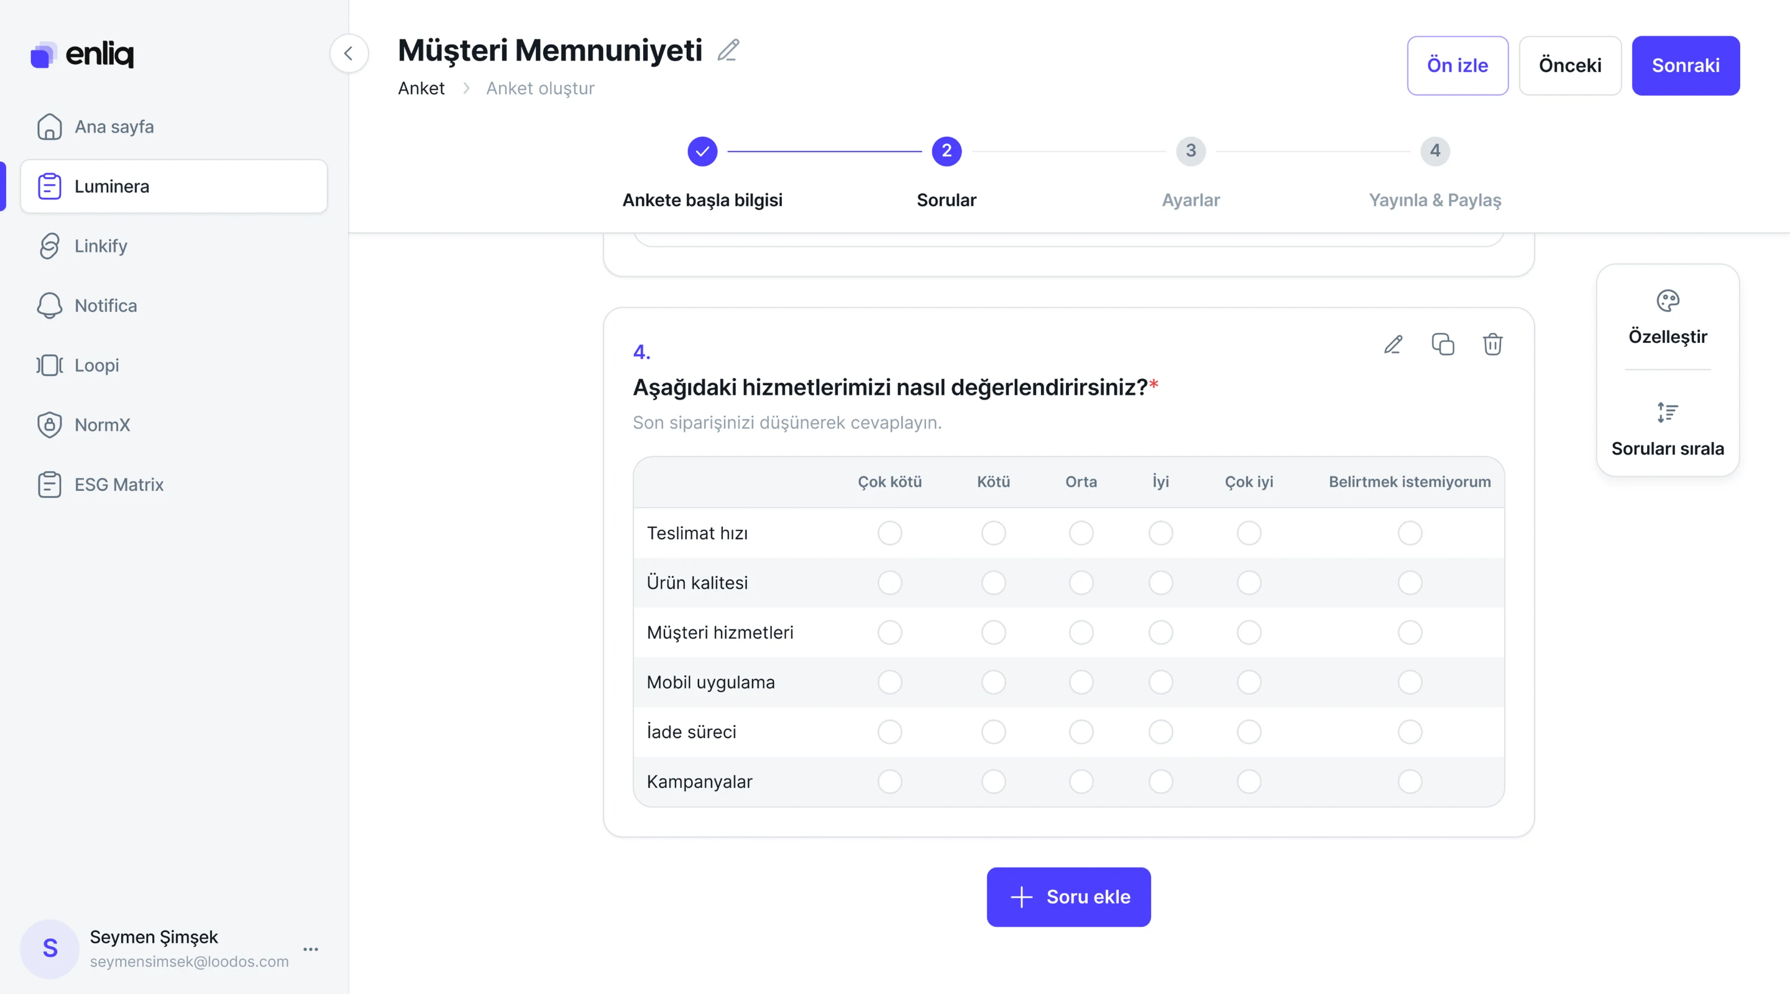
Task: Click the Seymen Şimşek avatar
Action: click(x=50, y=949)
